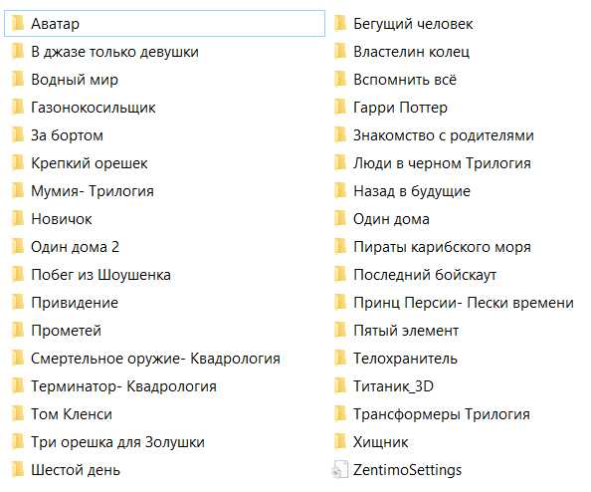
Task: Select the Том Кленси folder icon
Action: click(x=18, y=414)
